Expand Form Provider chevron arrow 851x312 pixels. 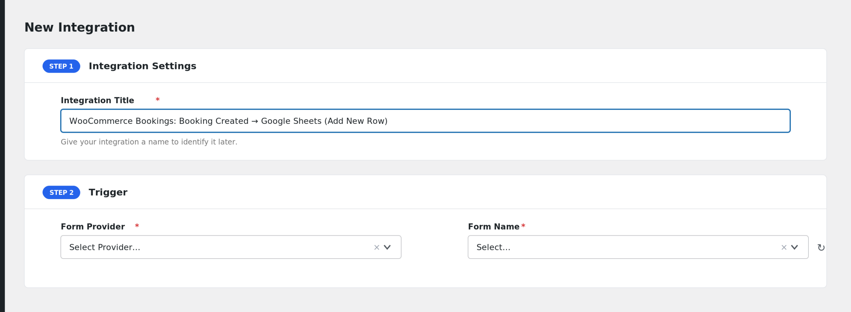[x=387, y=247]
